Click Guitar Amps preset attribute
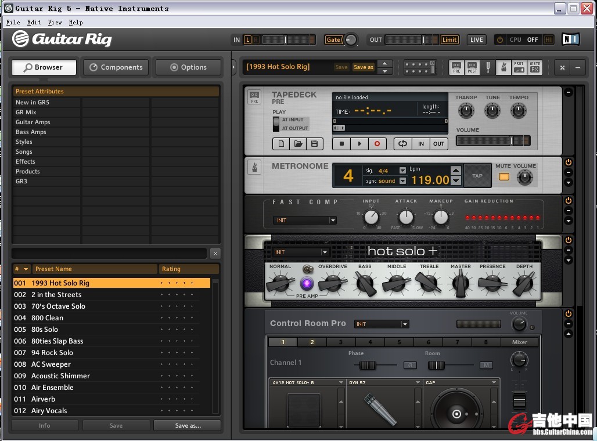This screenshot has height=441, width=597. [x=33, y=122]
